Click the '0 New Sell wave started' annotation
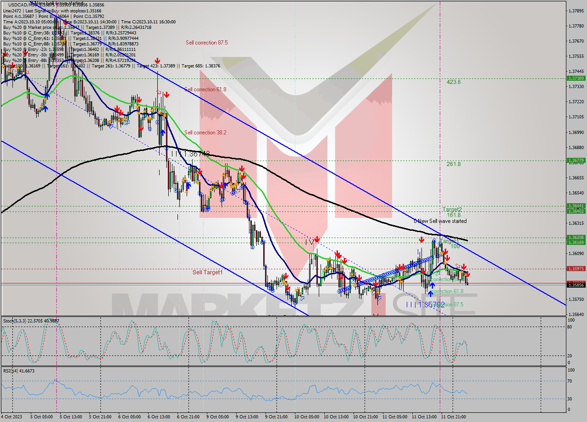This screenshot has width=587, height=422. [440, 221]
